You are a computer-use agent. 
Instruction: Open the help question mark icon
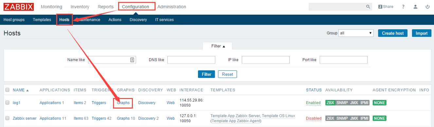[403, 7]
